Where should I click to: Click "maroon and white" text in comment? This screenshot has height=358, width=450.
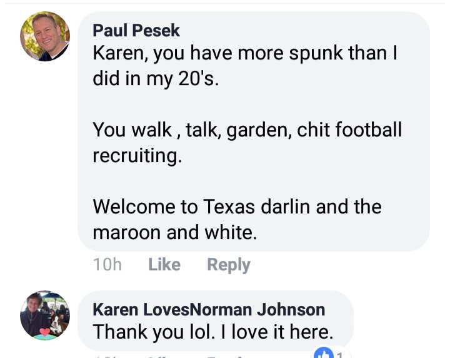point(174,232)
